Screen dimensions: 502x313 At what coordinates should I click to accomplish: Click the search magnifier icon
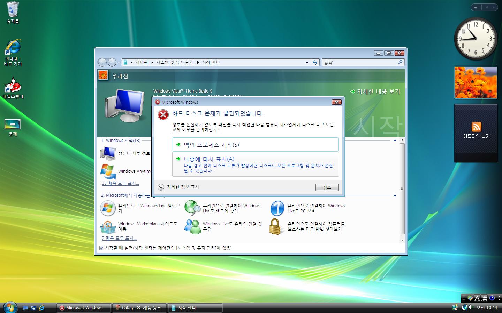click(400, 62)
